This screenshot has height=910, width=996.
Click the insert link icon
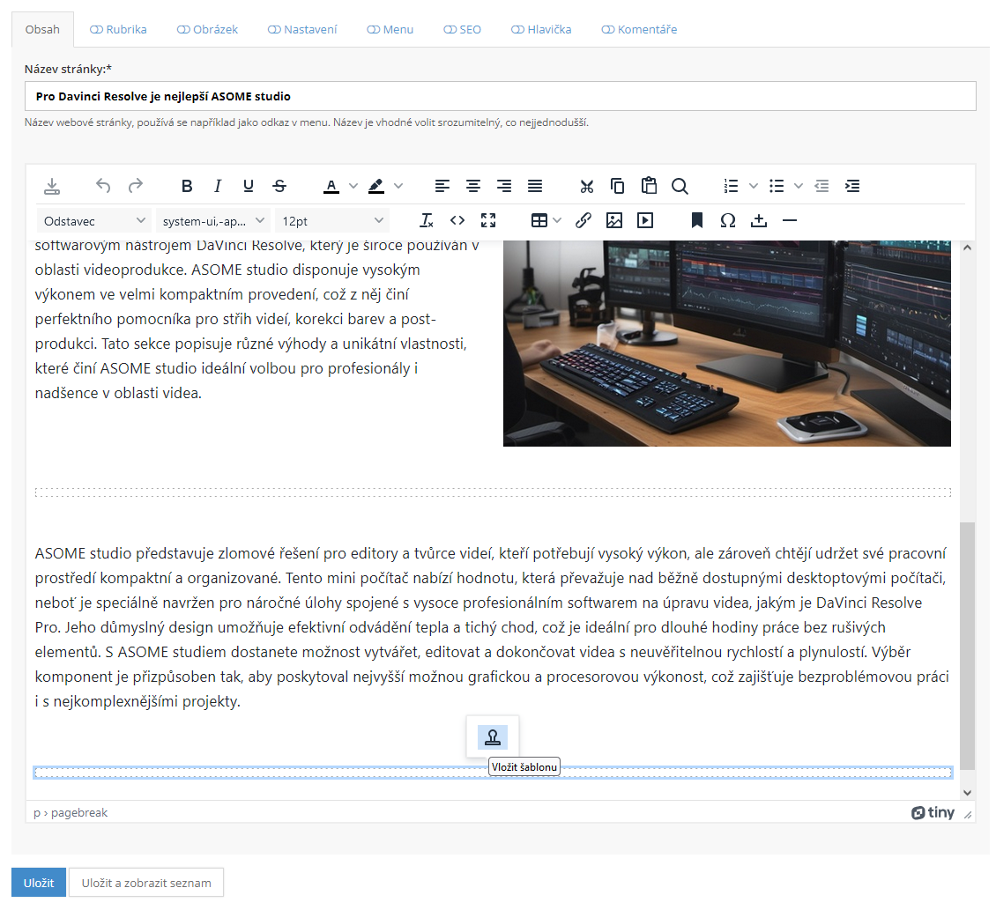(583, 220)
